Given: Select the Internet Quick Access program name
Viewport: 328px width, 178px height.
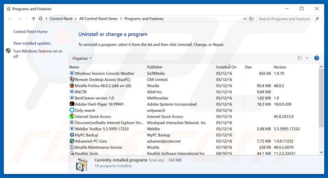Looking at the screenshot, I should (x=93, y=116).
